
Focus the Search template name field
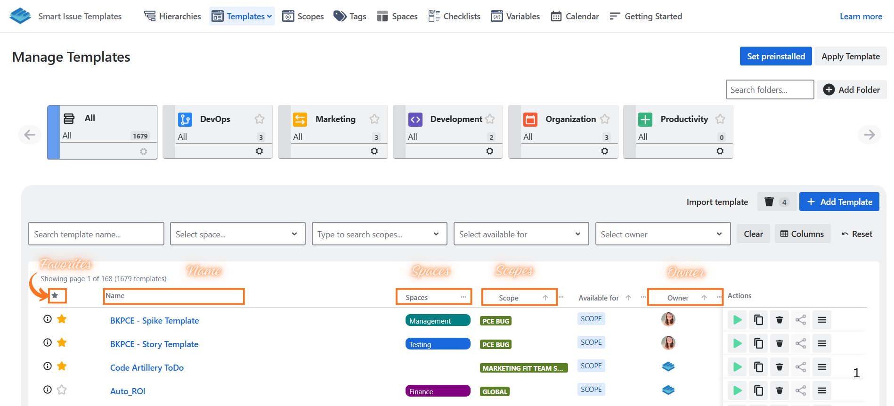click(96, 234)
